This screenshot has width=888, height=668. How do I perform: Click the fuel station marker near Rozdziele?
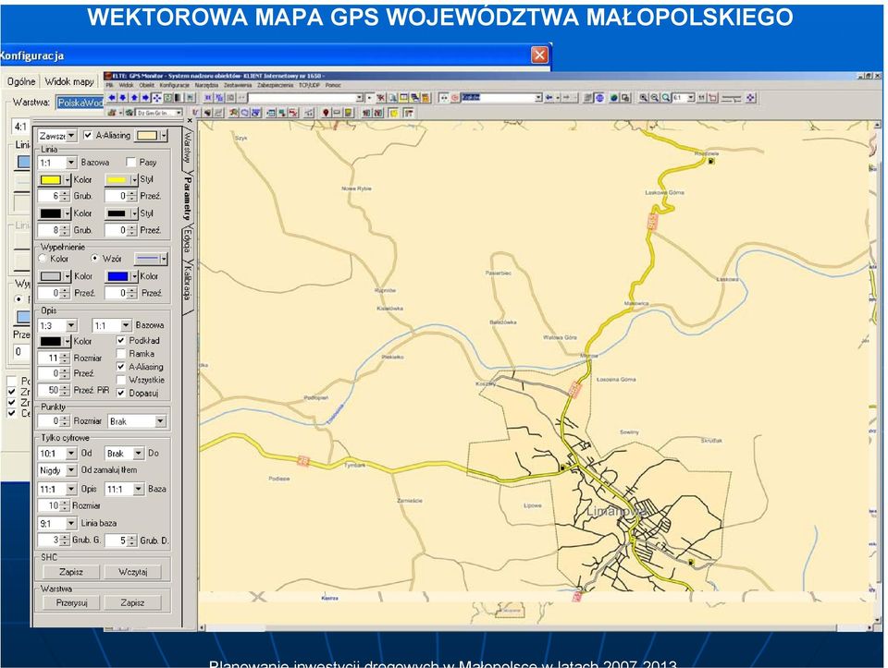tap(711, 161)
